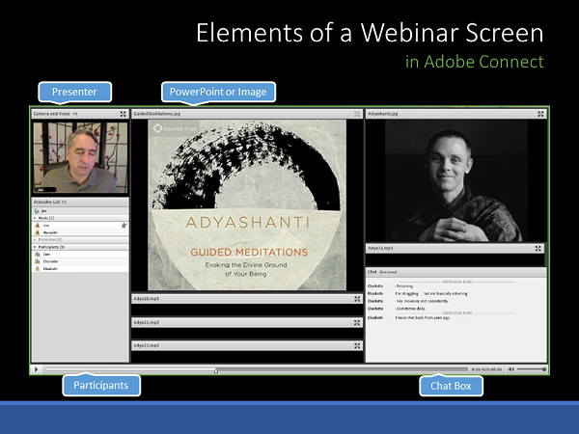Click the elapsed time readout
The image size is (579, 434).
tap(486, 369)
